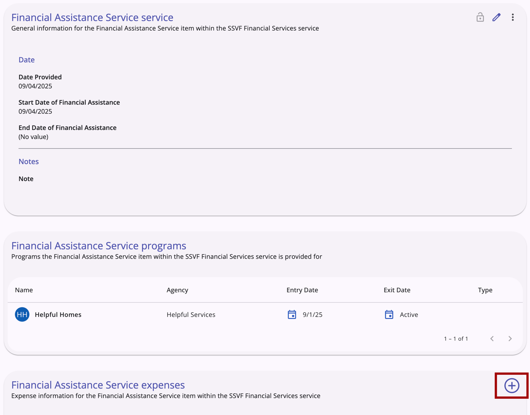Go to next page of programs

click(x=510, y=338)
